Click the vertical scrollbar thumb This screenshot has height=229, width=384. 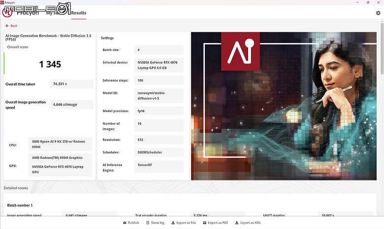(382, 49)
